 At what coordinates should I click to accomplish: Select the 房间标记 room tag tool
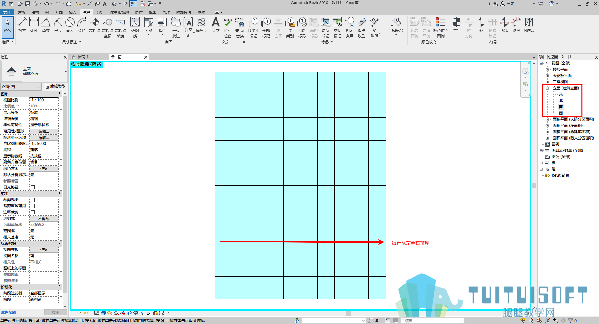[x=326, y=27]
